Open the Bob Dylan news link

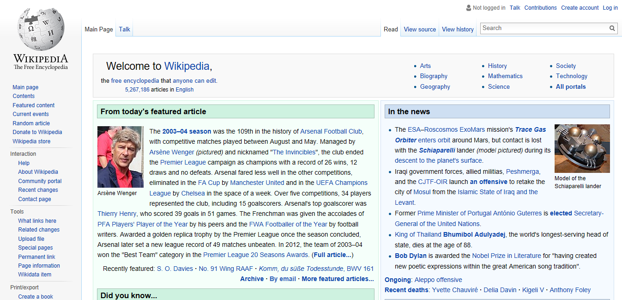point(411,256)
